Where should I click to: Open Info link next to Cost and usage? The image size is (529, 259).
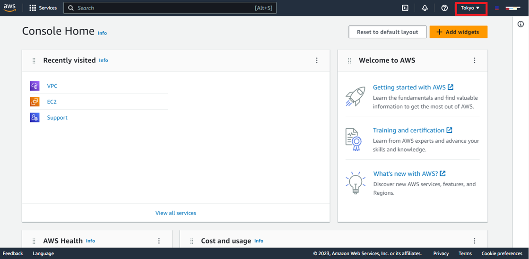click(259, 241)
